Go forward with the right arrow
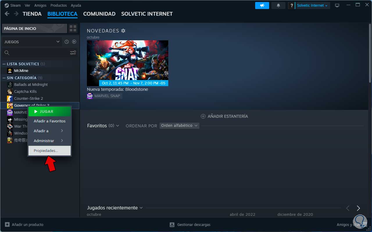The width and height of the screenshot is (372, 232). click(x=16, y=14)
